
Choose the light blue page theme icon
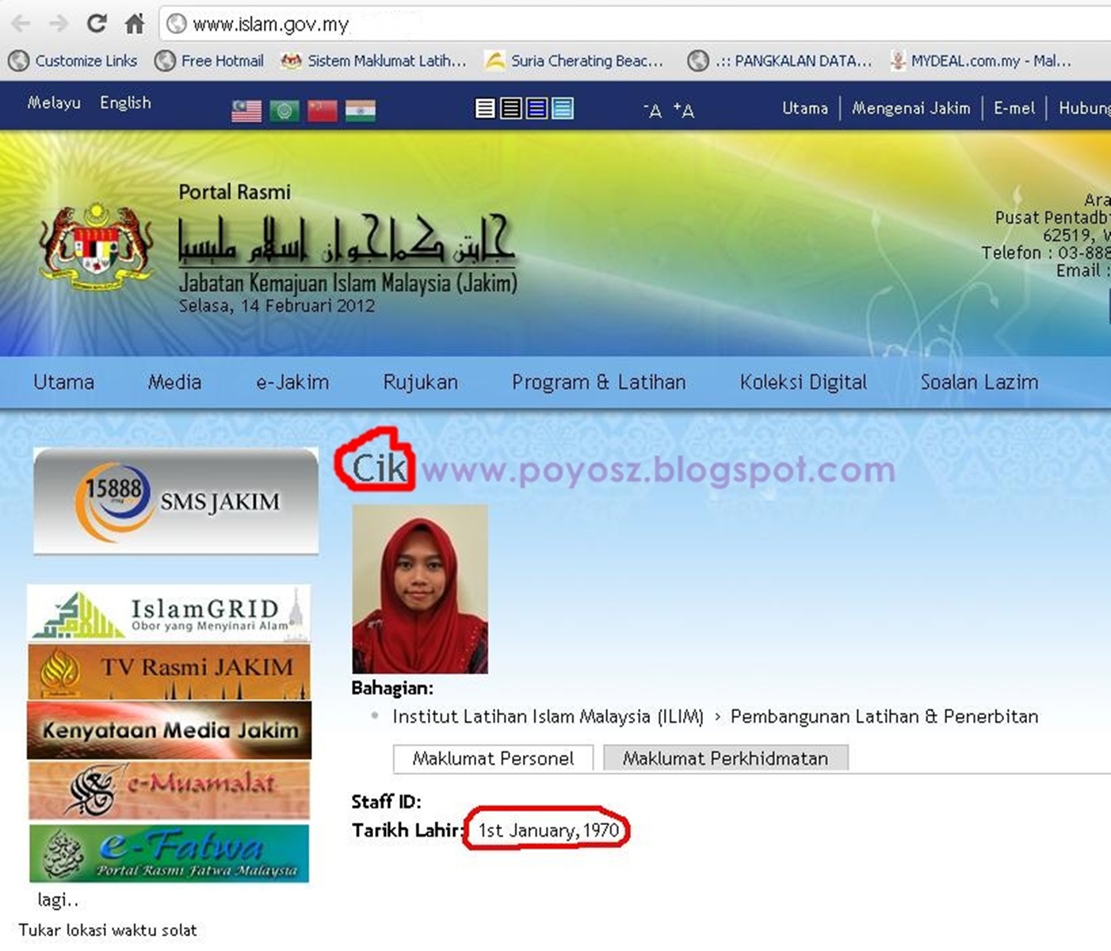pos(563,109)
